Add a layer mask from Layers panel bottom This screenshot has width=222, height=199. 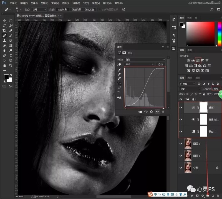(197, 196)
